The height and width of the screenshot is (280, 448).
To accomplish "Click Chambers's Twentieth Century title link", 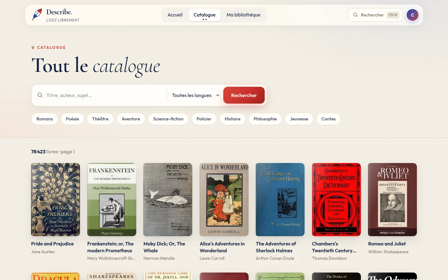I will (334, 247).
